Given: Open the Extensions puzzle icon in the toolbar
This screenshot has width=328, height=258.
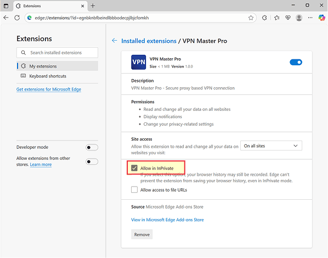Looking at the screenshot, I should point(264,18).
